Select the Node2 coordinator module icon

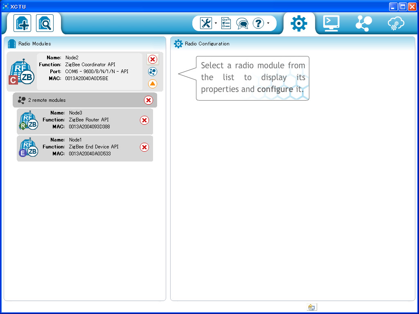click(22, 72)
